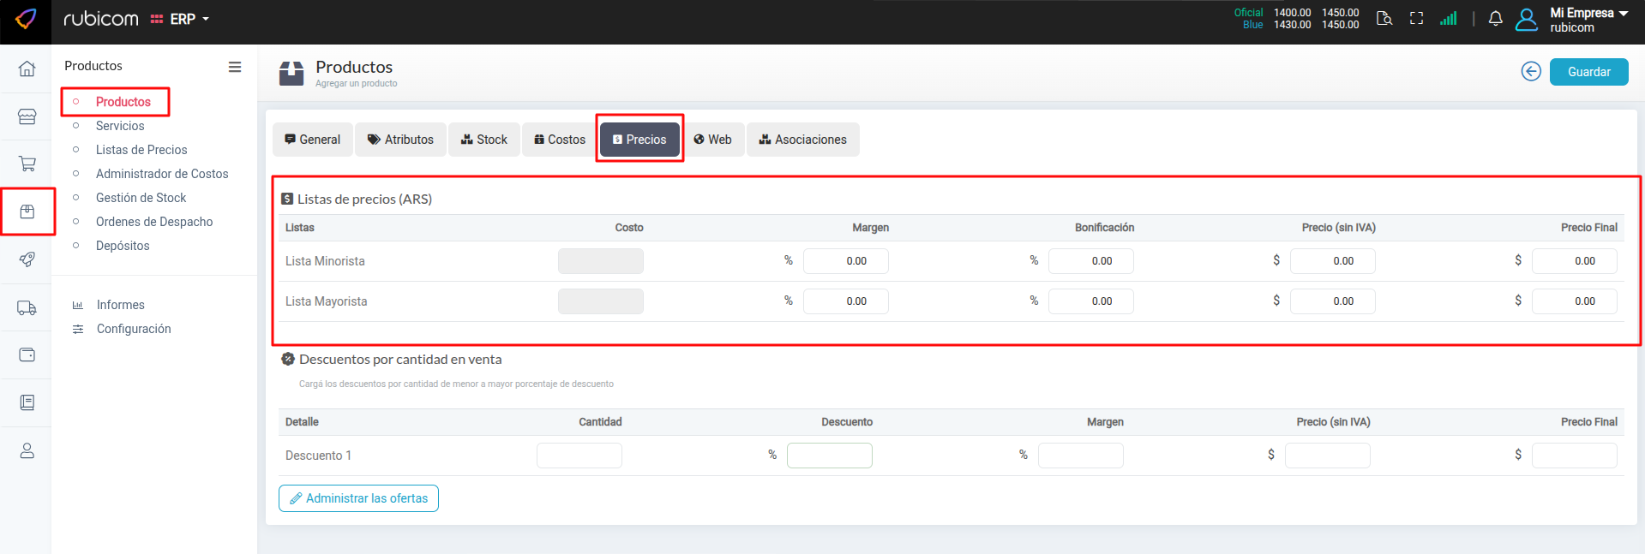Click the back arrow circle icon

click(1531, 71)
